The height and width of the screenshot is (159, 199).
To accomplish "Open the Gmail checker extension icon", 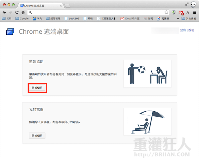I will pos(181,12).
